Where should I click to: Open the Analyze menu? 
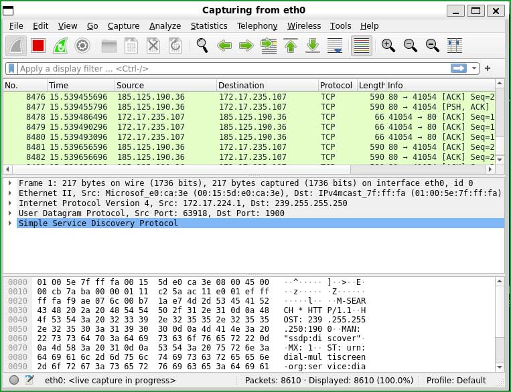click(165, 25)
